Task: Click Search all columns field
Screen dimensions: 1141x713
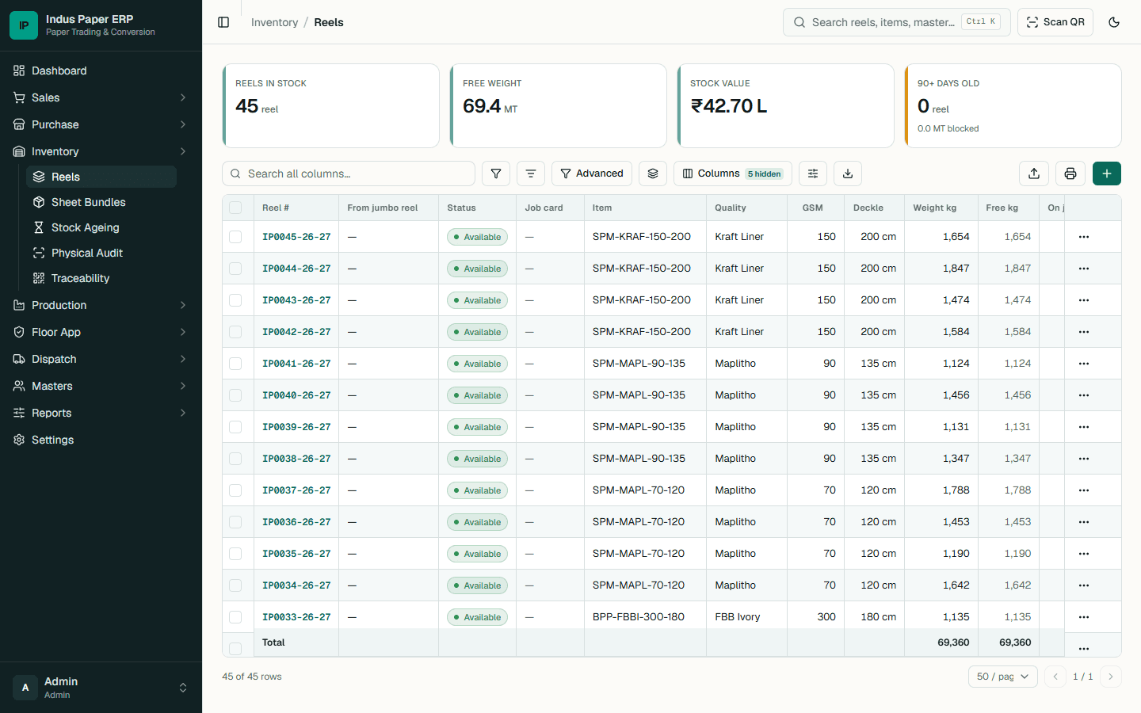Action: click(349, 173)
